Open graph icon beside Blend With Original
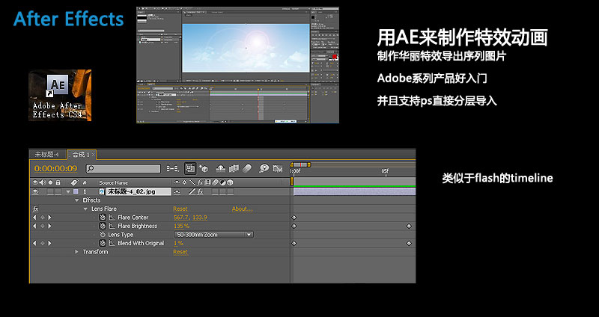Screen dimensions: 599x317 point(112,243)
